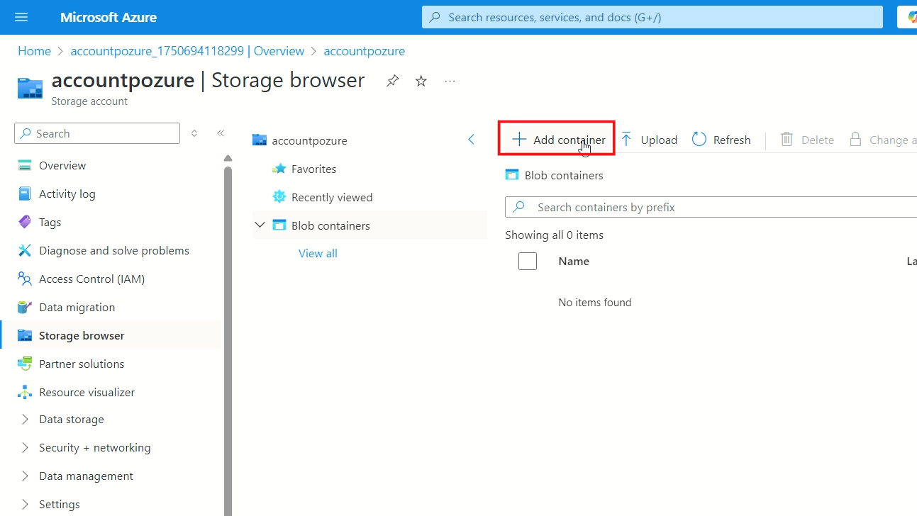The height and width of the screenshot is (516, 917).
Task: Click View all link under Blob containers
Action: (x=318, y=253)
